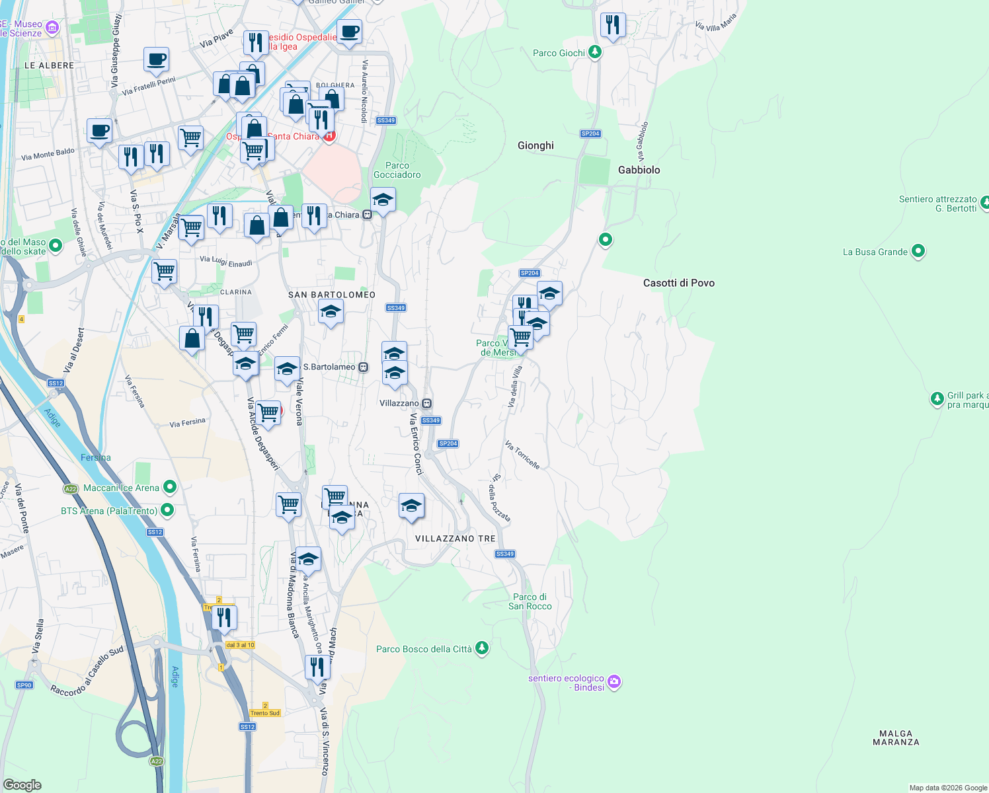
Task: Click the Gabbiolo place label
Action: pos(639,170)
